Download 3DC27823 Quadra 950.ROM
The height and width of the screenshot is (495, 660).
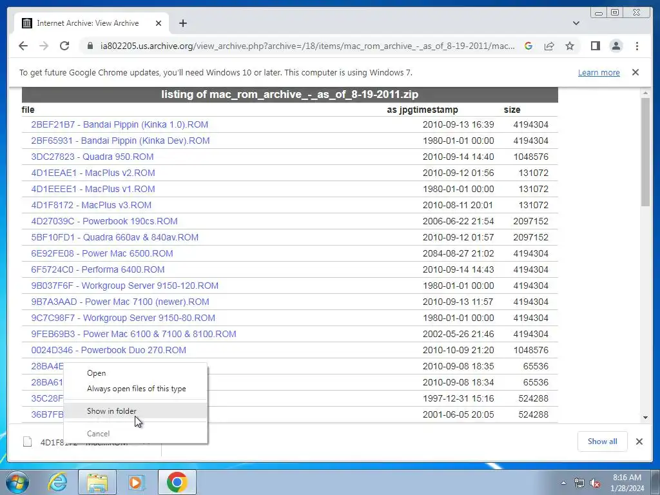(92, 157)
